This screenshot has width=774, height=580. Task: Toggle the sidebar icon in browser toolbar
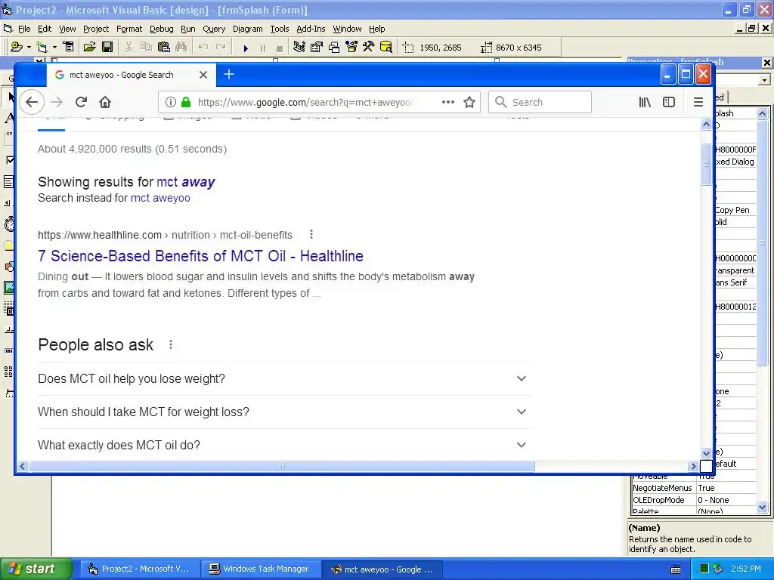(669, 102)
